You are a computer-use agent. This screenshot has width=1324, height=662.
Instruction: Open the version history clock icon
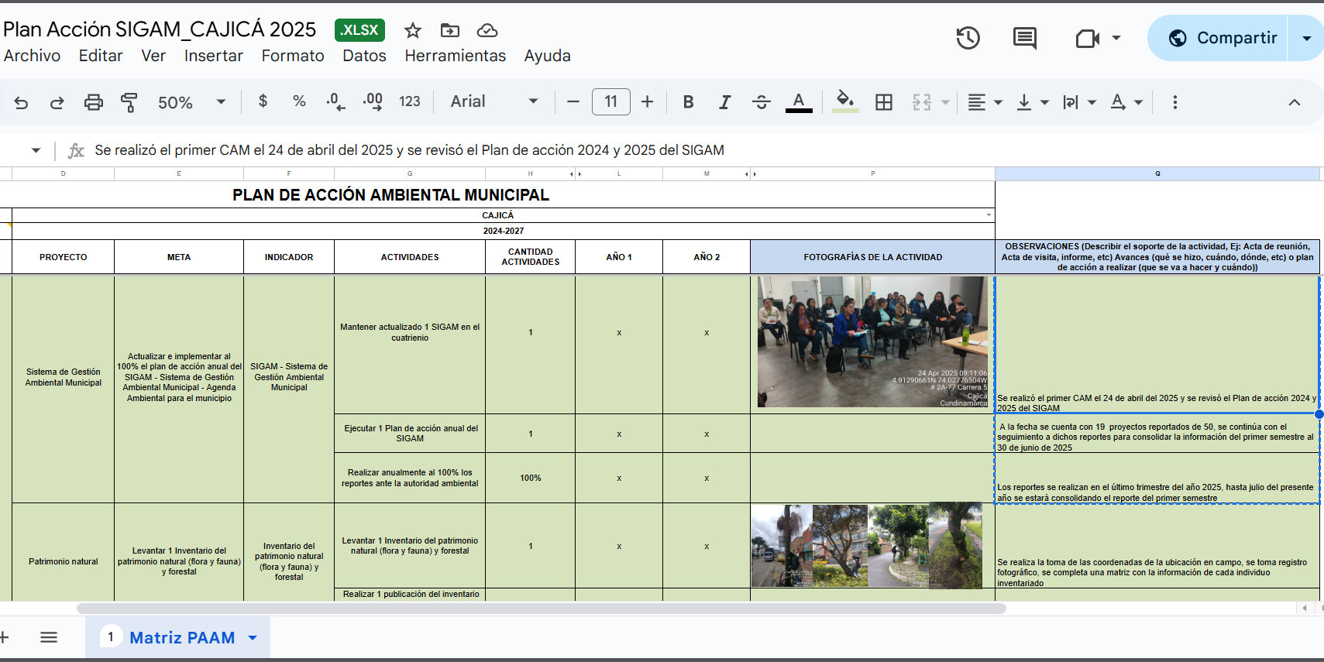(968, 38)
